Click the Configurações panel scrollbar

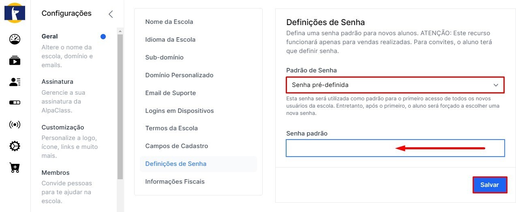point(120,105)
